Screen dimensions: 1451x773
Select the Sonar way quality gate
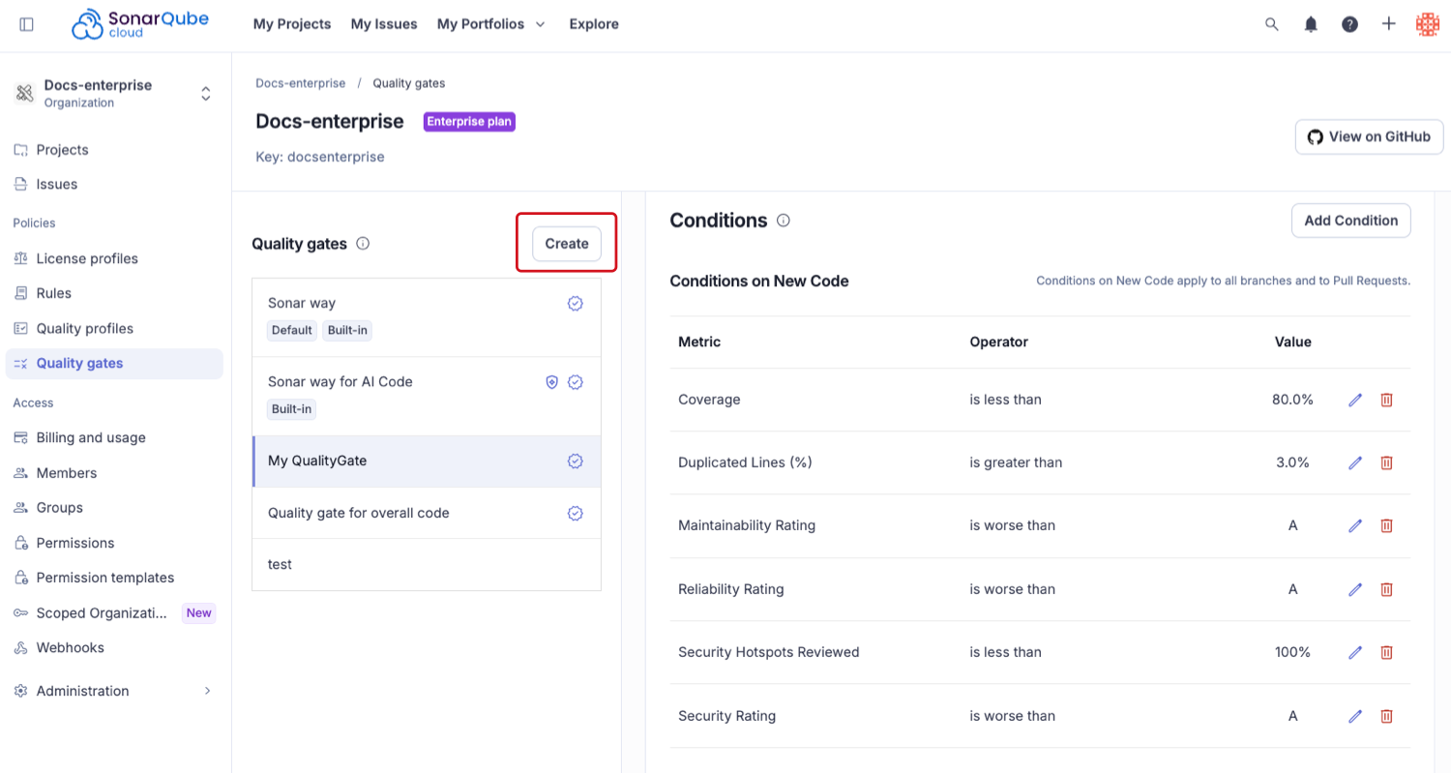(x=427, y=317)
